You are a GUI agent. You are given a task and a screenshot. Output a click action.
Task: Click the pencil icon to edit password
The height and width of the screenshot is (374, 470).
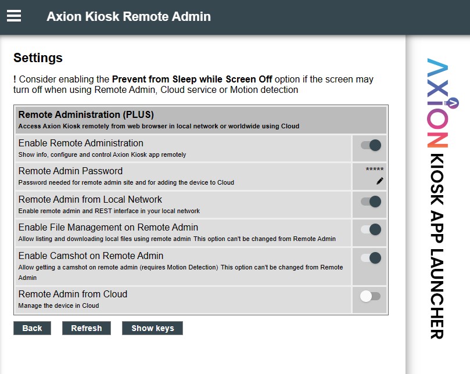tap(380, 181)
